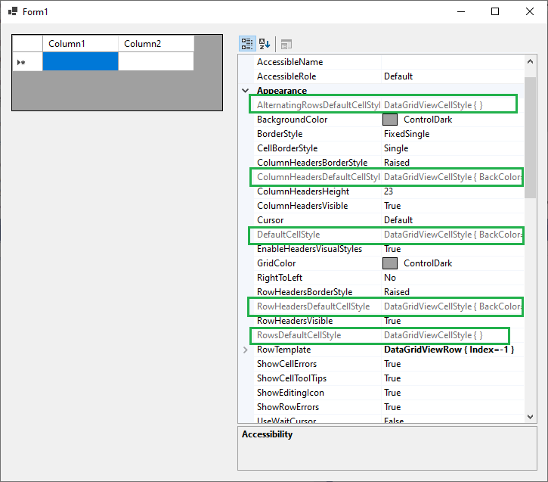Click the Column2 header
Screen dimensions: 548x482
pyautogui.click(x=156, y=44)
